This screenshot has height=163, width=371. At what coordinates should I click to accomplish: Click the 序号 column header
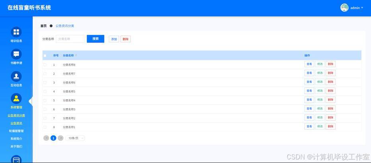pos(56,56)
